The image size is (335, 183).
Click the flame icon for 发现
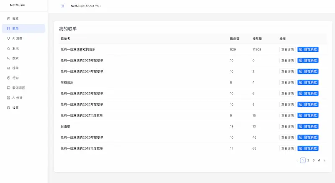[x=9, y=48]
